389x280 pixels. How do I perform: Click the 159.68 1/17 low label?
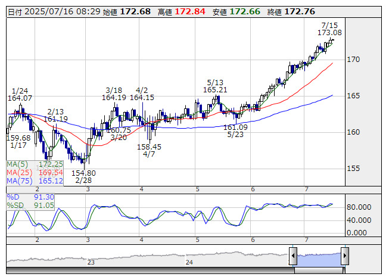18,141
